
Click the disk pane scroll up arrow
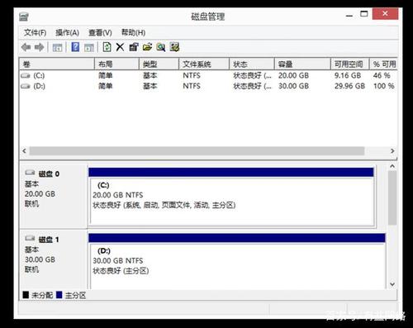click(x=392, y=166)
